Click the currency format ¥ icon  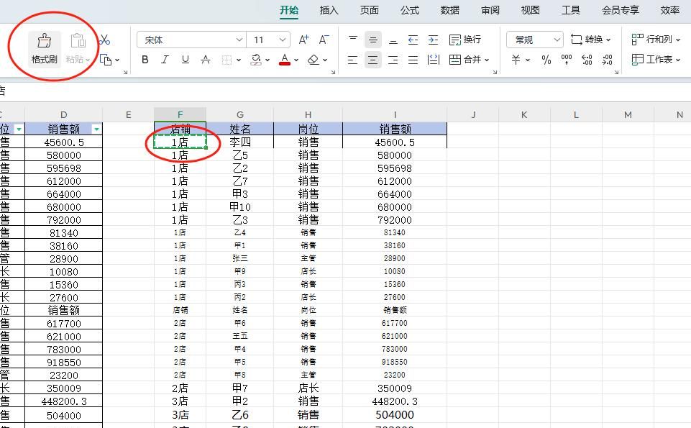pos(516,59)
